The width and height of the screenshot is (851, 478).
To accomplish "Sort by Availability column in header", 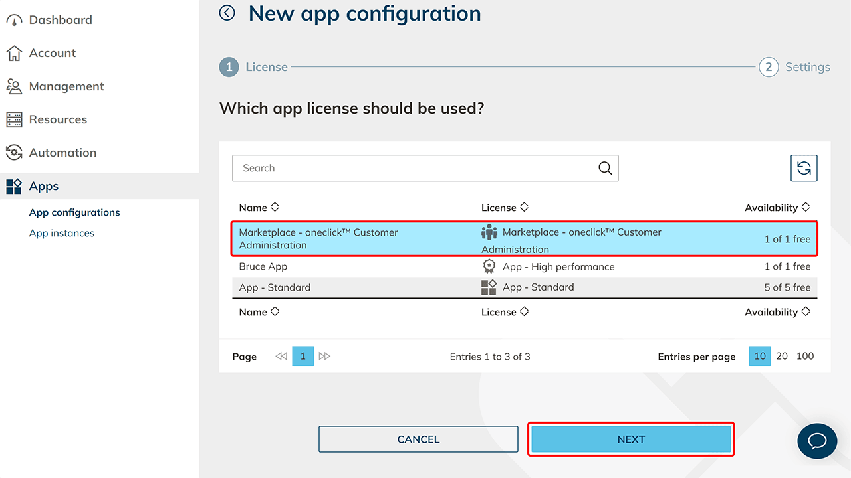I will pyautogui.click(x=777, y=208).
